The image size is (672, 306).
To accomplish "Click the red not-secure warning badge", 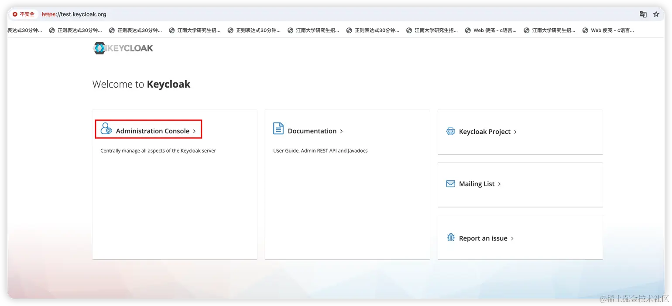I will [x=24, y=14].
